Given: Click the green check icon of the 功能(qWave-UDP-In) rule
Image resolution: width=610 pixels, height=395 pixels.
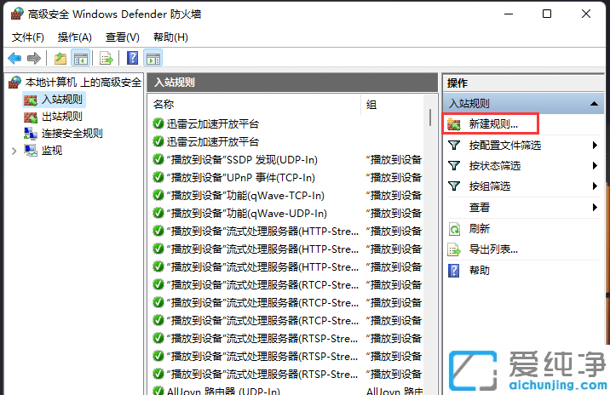Looking at the screenshot, I should point(158,214).
